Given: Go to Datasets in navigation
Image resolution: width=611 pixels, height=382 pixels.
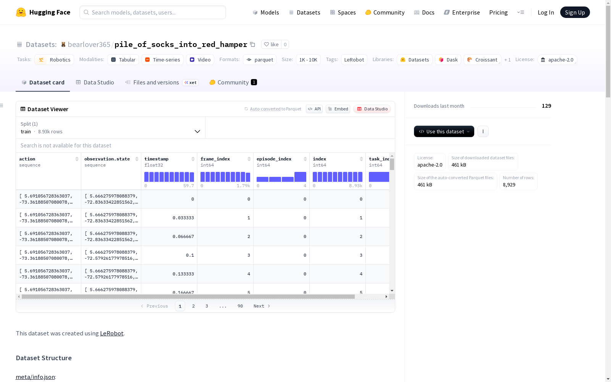Looking at the screenshot, I should [x=304, y=12].
